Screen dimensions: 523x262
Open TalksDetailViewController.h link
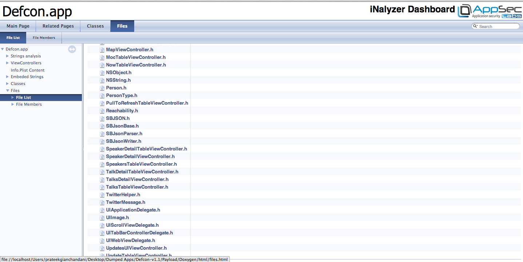(137, 180)
